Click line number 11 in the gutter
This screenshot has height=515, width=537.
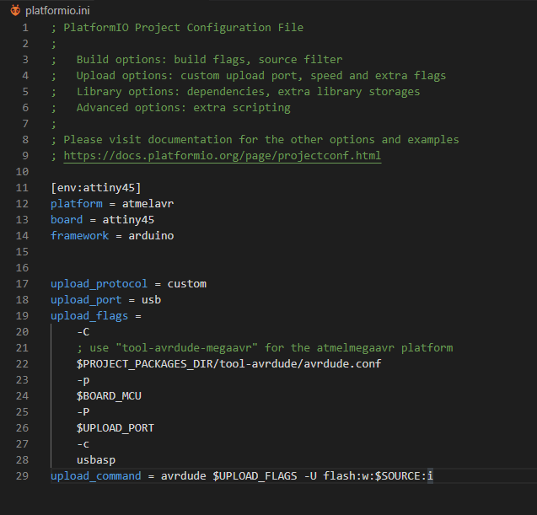tap(22, 188)
